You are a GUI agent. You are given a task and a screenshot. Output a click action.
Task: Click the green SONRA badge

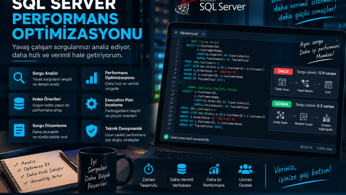(282, 104)
